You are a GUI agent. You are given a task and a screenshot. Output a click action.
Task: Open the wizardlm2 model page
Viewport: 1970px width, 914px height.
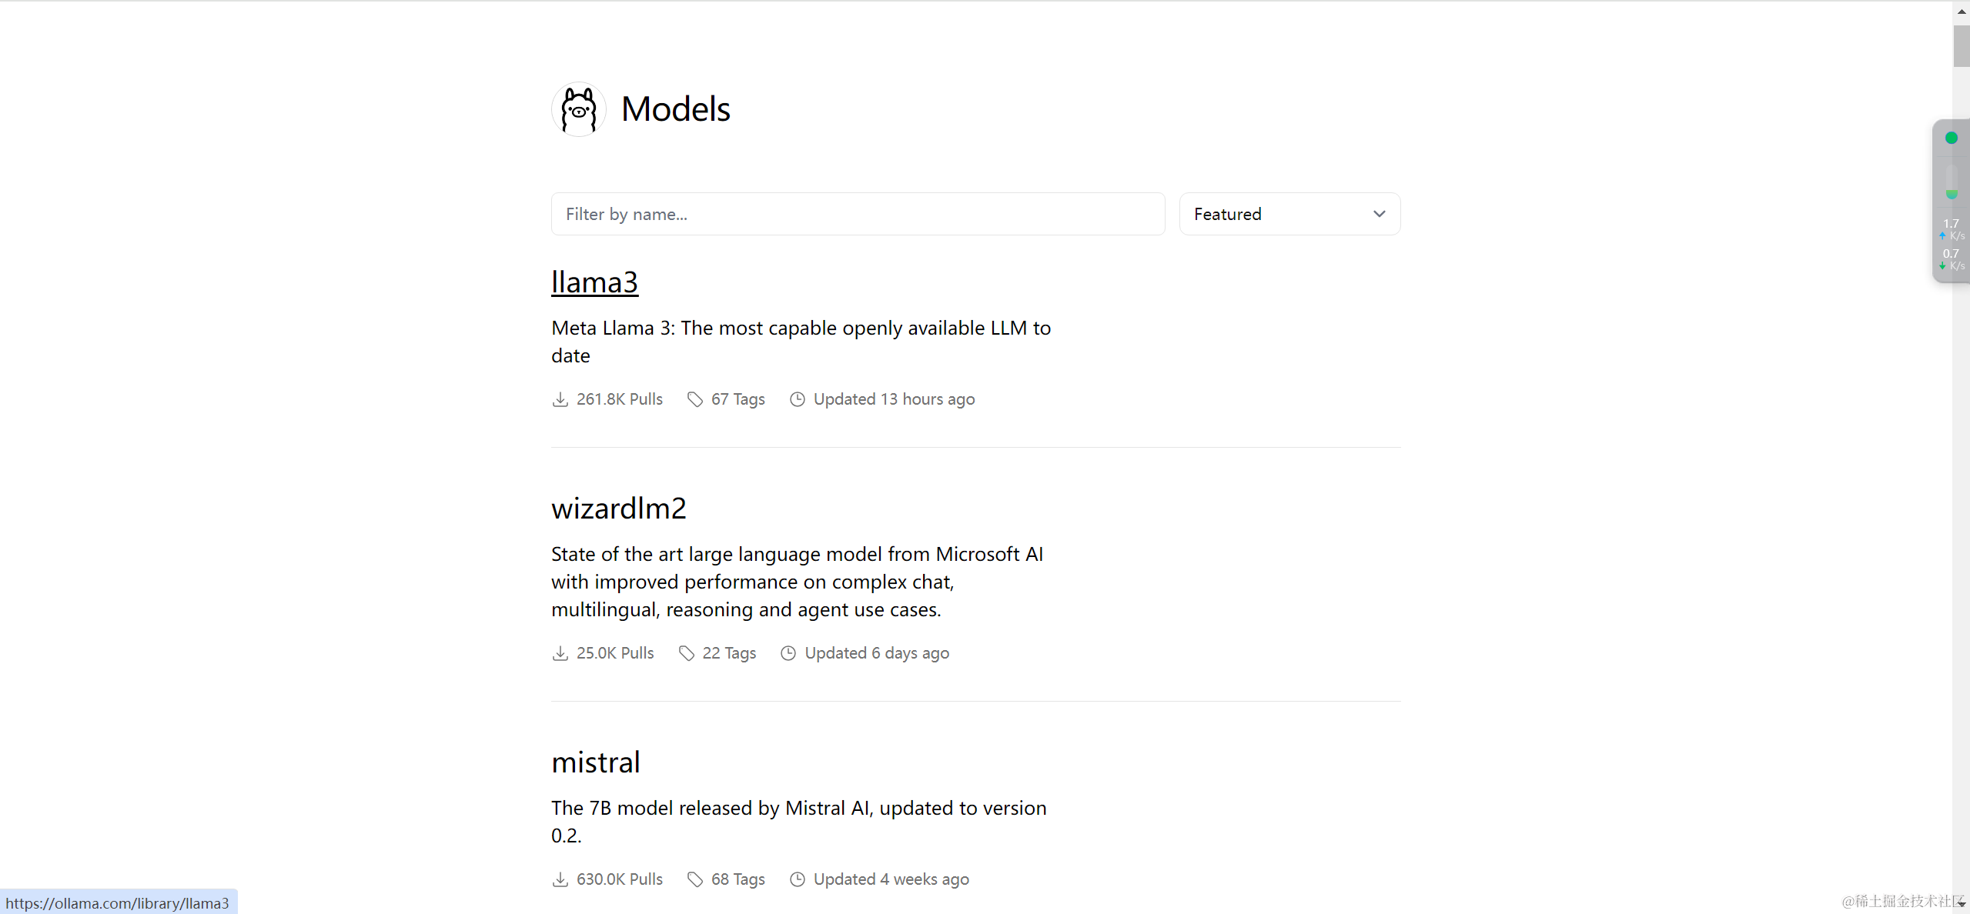(618, 509)
